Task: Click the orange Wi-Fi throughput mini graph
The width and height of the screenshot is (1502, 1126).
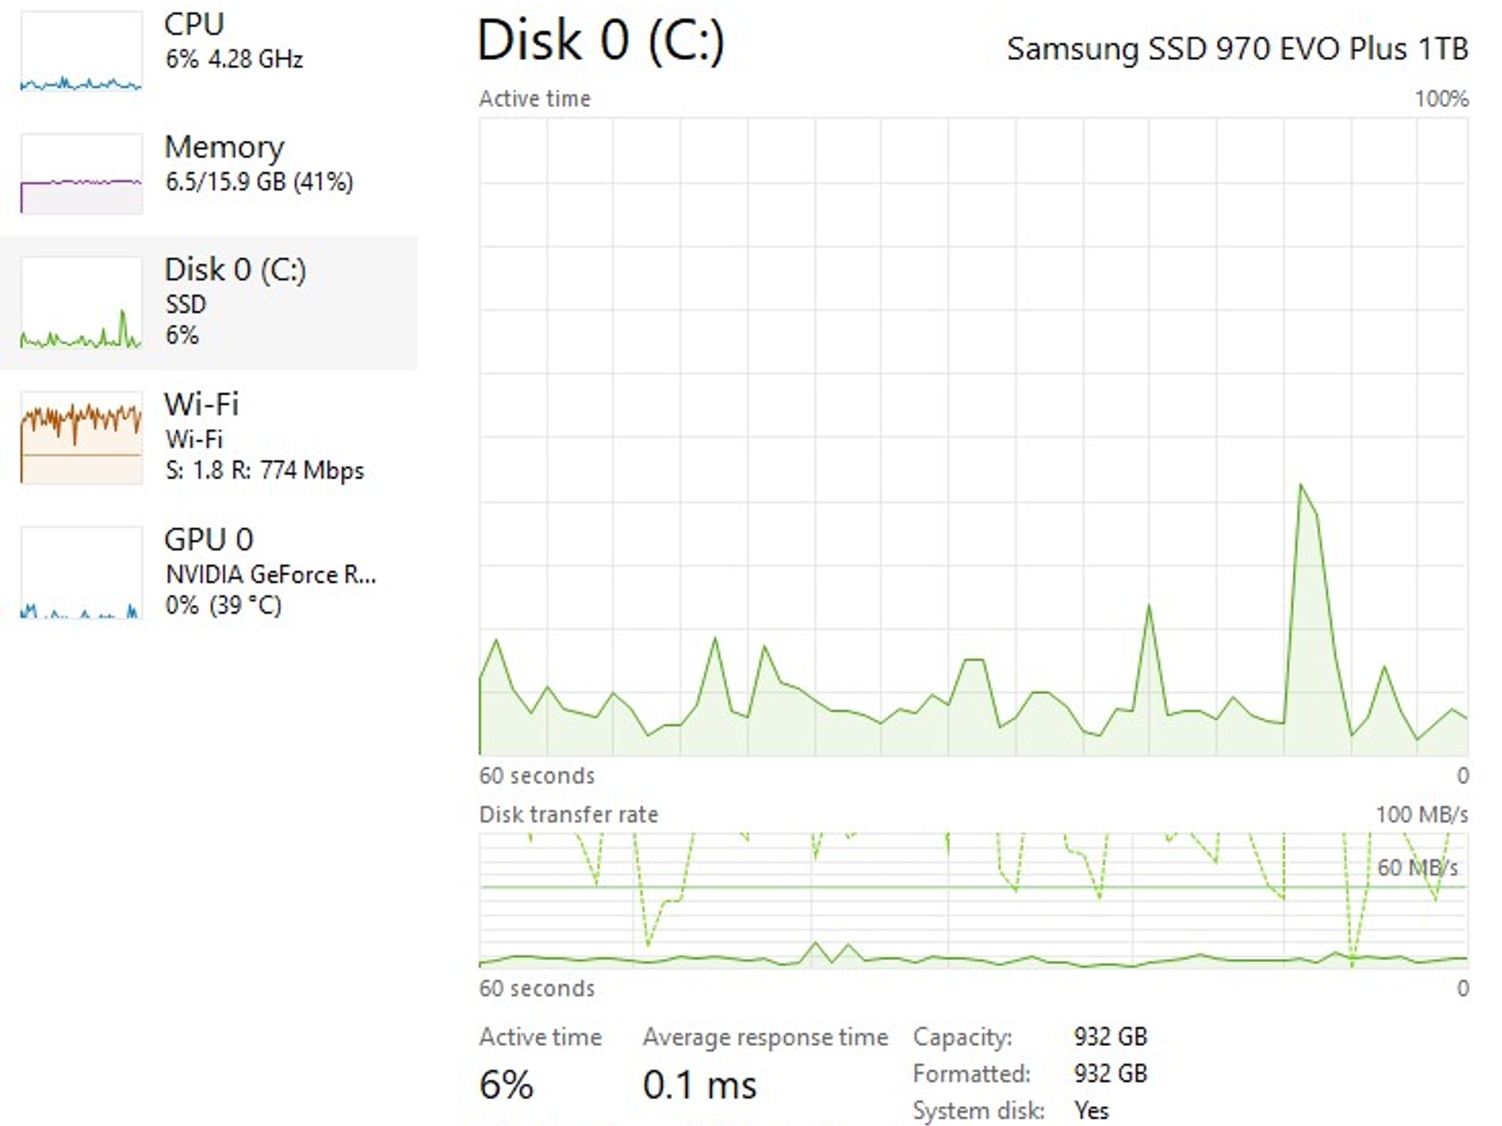Action: (81, 438)
